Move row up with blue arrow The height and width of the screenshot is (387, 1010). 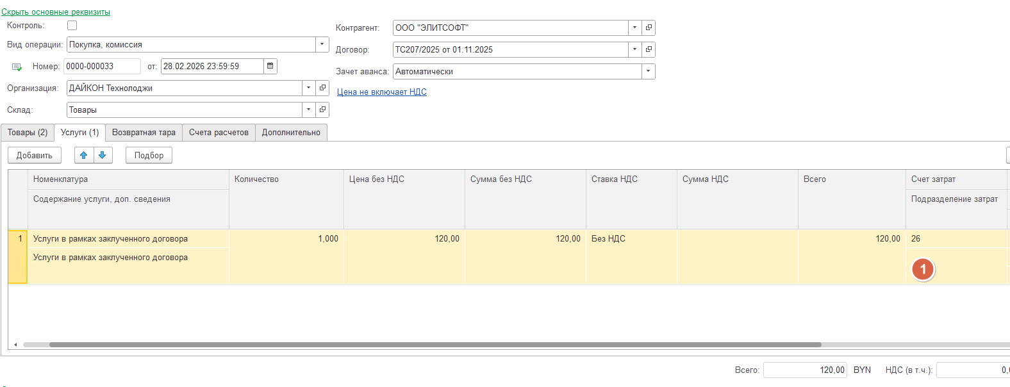[x=84, y=155]
